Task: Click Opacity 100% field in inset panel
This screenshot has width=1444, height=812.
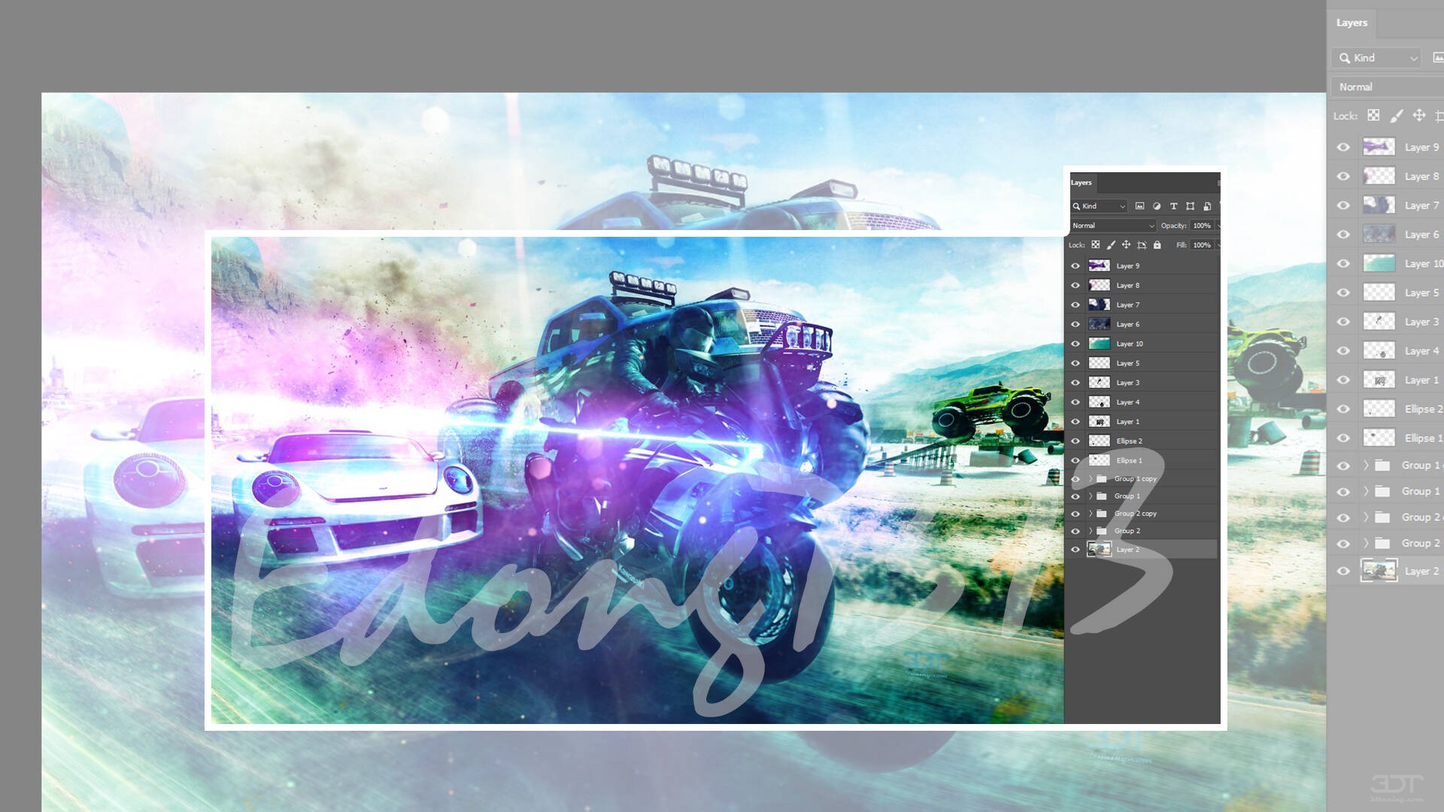Action: pyautogui.click(x=1202, y=226)
